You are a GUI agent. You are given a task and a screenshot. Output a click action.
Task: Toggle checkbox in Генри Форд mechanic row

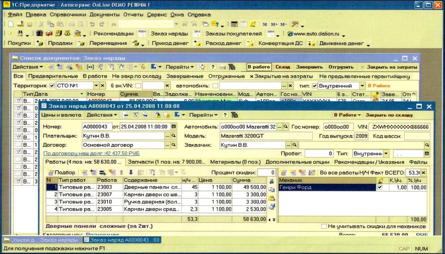380,188
